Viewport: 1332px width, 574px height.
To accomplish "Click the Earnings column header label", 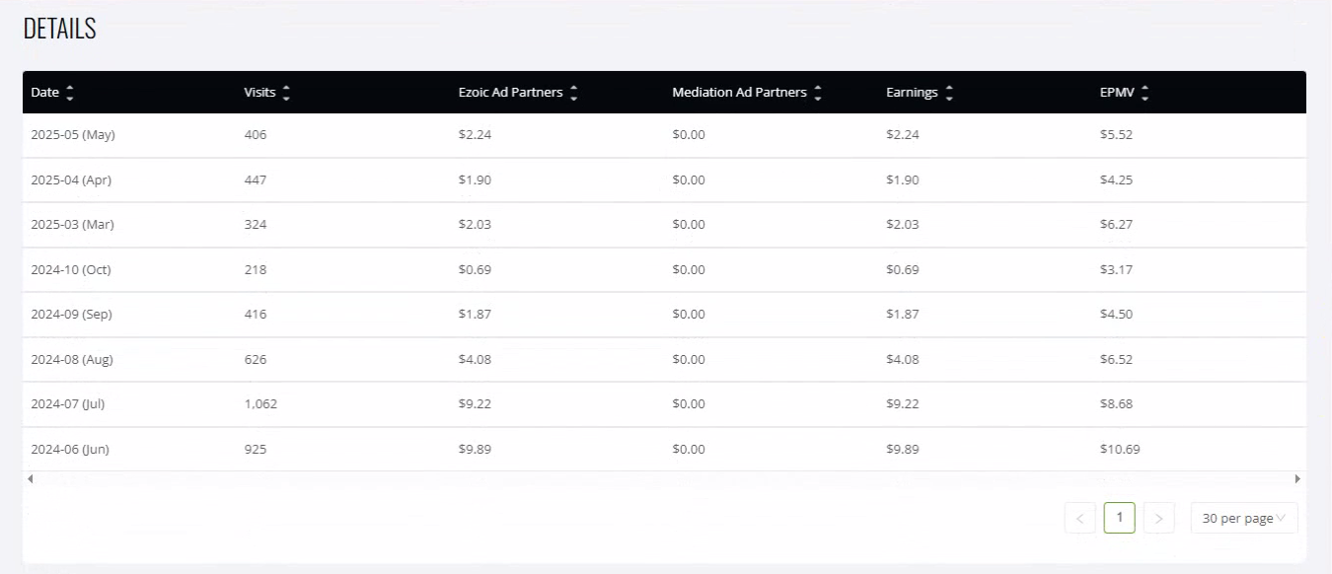I will click(x=912, y=93).
